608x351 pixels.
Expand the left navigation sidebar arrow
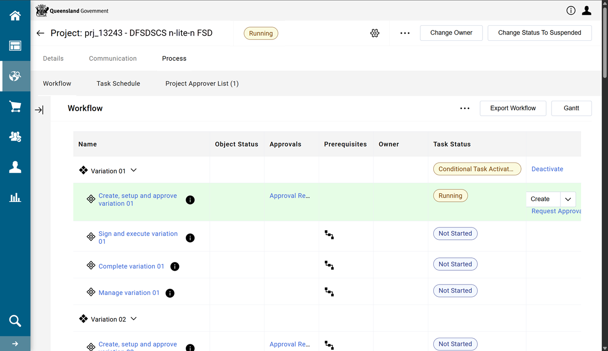coord(15,344)
